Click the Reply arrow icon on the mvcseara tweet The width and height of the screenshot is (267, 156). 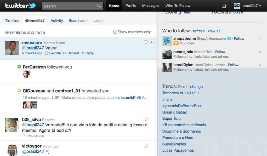(x=83, y=53)
